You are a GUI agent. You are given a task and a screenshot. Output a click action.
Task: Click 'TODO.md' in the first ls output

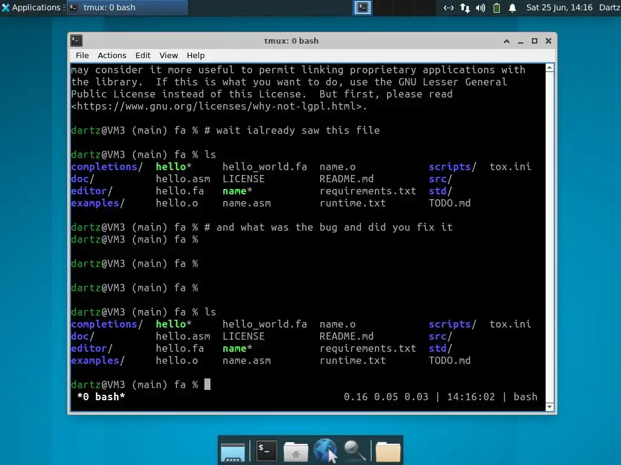(x=450, y=203)
